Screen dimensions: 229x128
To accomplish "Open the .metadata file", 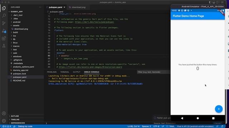I will (18, 63).
